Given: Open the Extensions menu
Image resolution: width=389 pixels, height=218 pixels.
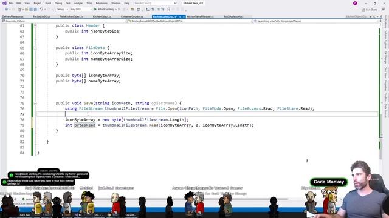Looking at the screenshot, I should pos(102,3).
